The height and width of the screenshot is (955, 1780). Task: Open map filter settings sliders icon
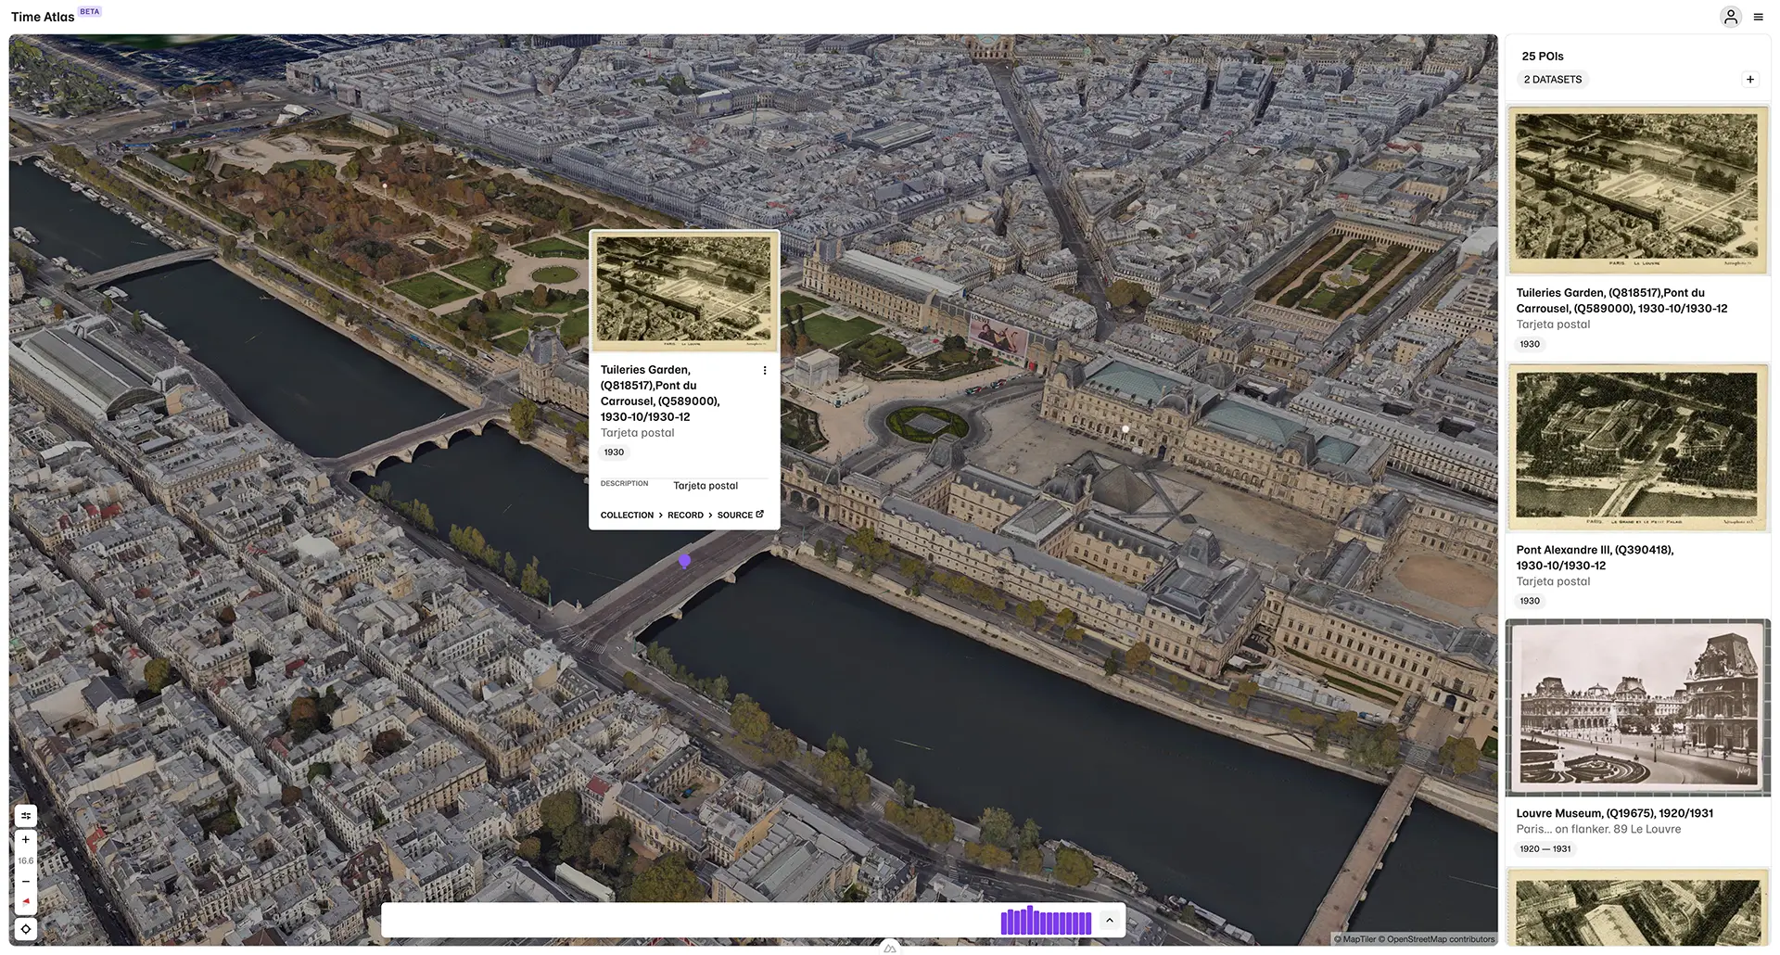pyautogui.click(x=26, y=816)
